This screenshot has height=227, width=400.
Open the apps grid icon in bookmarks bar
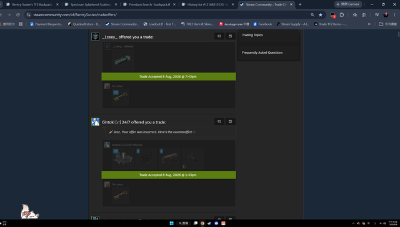point(21,24)
